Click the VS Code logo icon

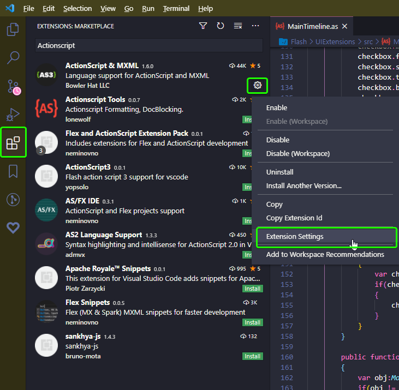coord(10,8)
